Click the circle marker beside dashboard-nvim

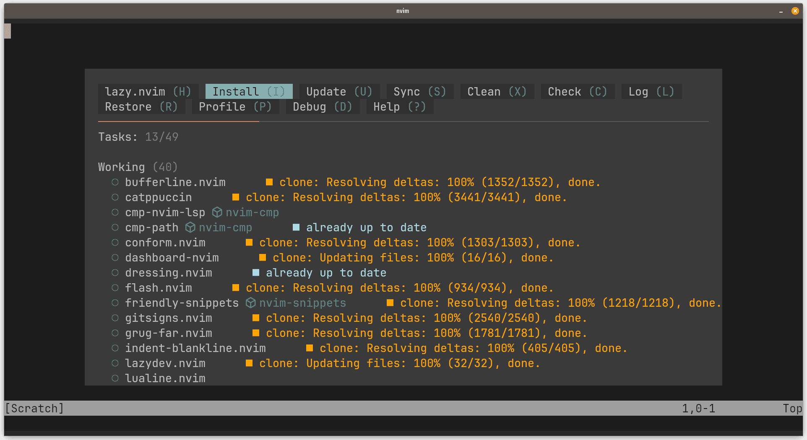115,258
